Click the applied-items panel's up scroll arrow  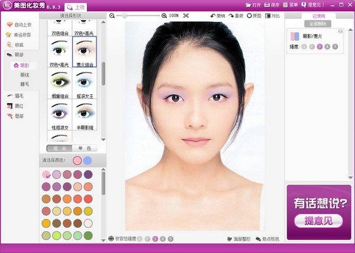[350, 30]
